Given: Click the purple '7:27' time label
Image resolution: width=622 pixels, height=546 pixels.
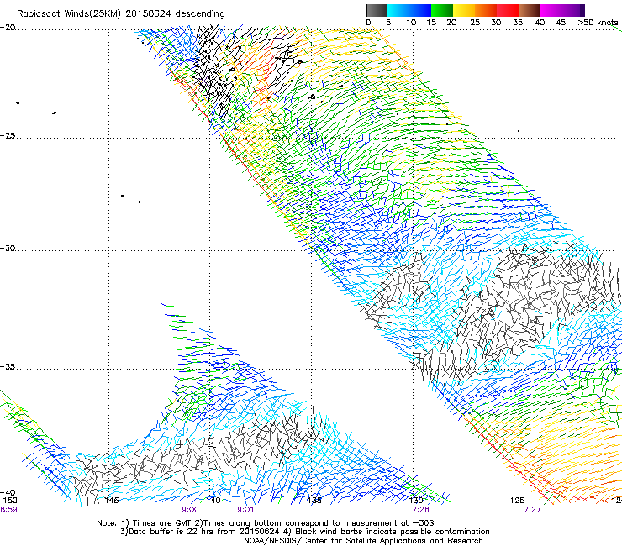Looking at the screenshot, I should coord(532,510).
